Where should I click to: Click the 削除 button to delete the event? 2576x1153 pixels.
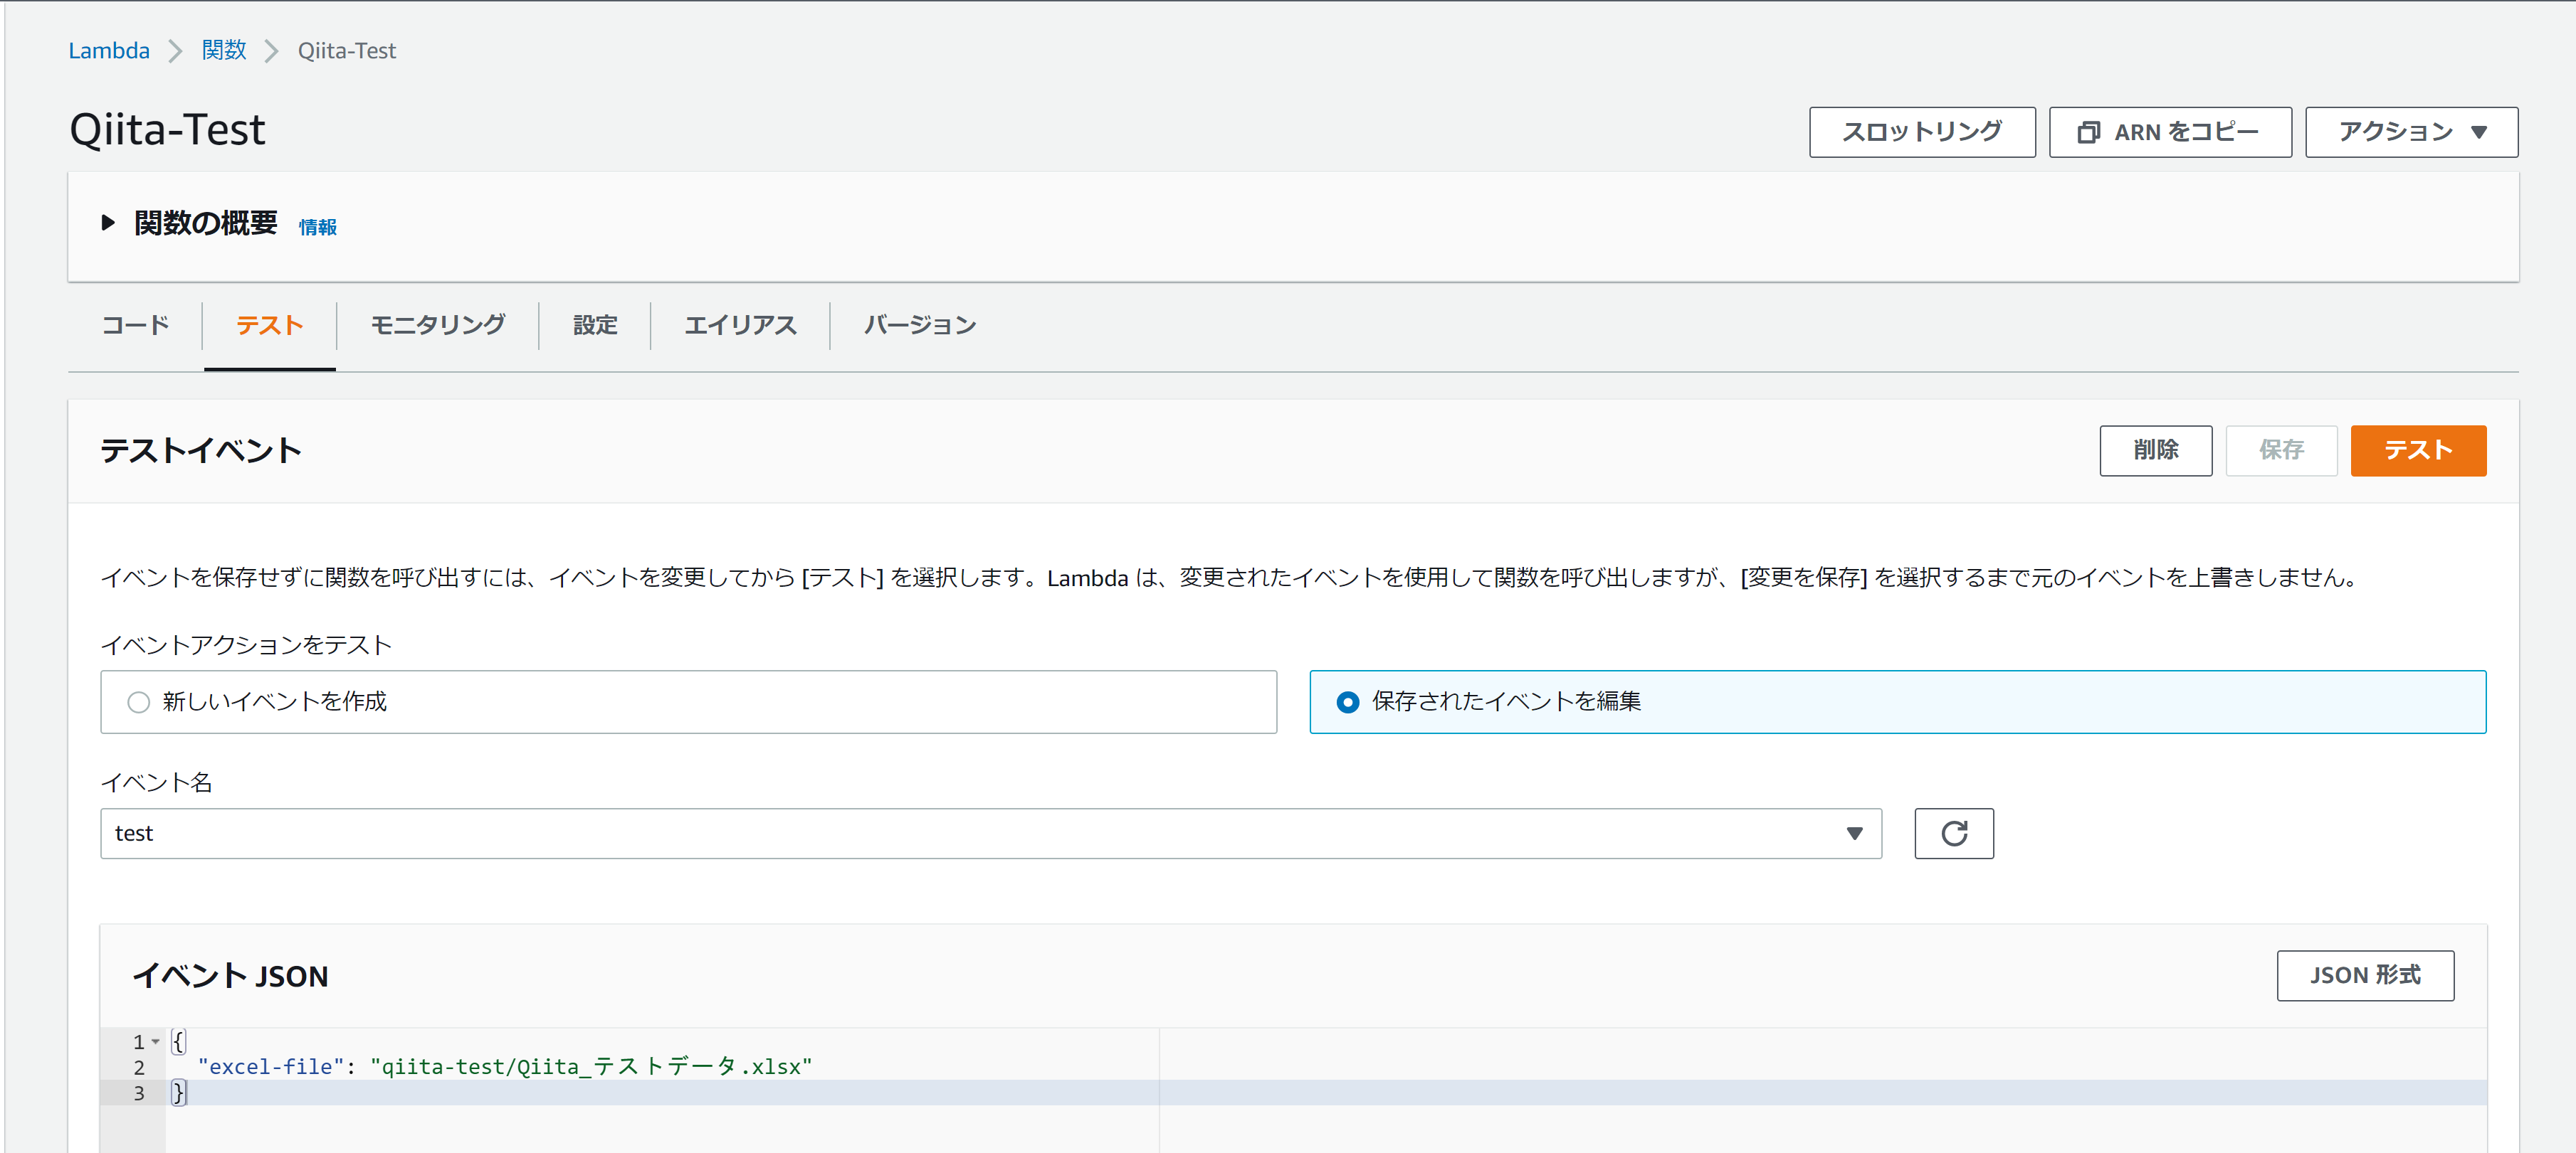2155,451
